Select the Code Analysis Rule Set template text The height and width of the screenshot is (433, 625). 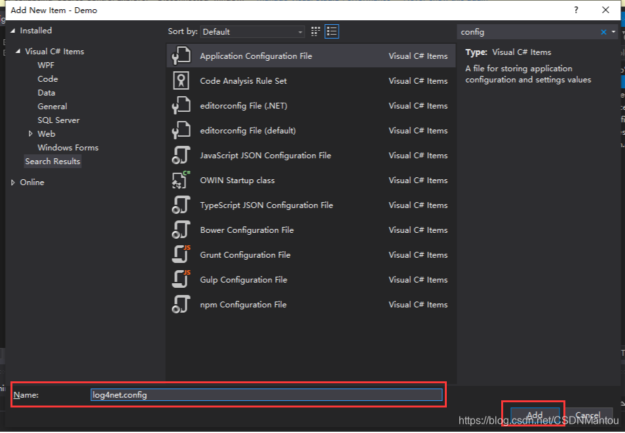(x=243, y=81)
